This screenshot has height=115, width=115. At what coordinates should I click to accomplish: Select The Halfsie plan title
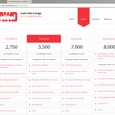coord(11,39)
